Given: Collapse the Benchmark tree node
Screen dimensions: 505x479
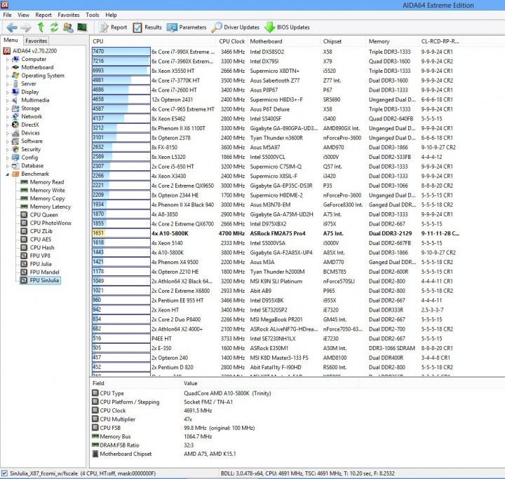Looking at the screenshot, I should pos(8,174).
